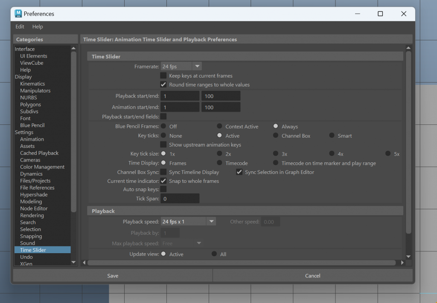437x303 pixels.
Task: Set Time Display to Timecode
Action: coord(220,163)
